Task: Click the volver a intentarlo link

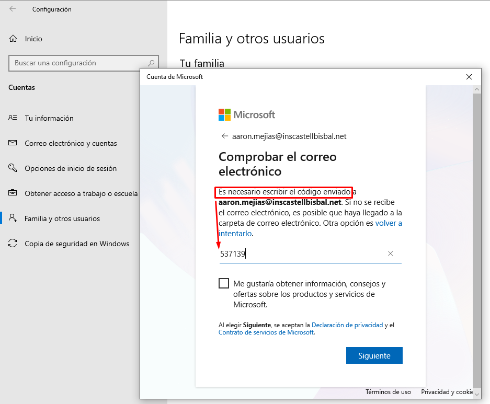Action: click(x=389, y=223)
